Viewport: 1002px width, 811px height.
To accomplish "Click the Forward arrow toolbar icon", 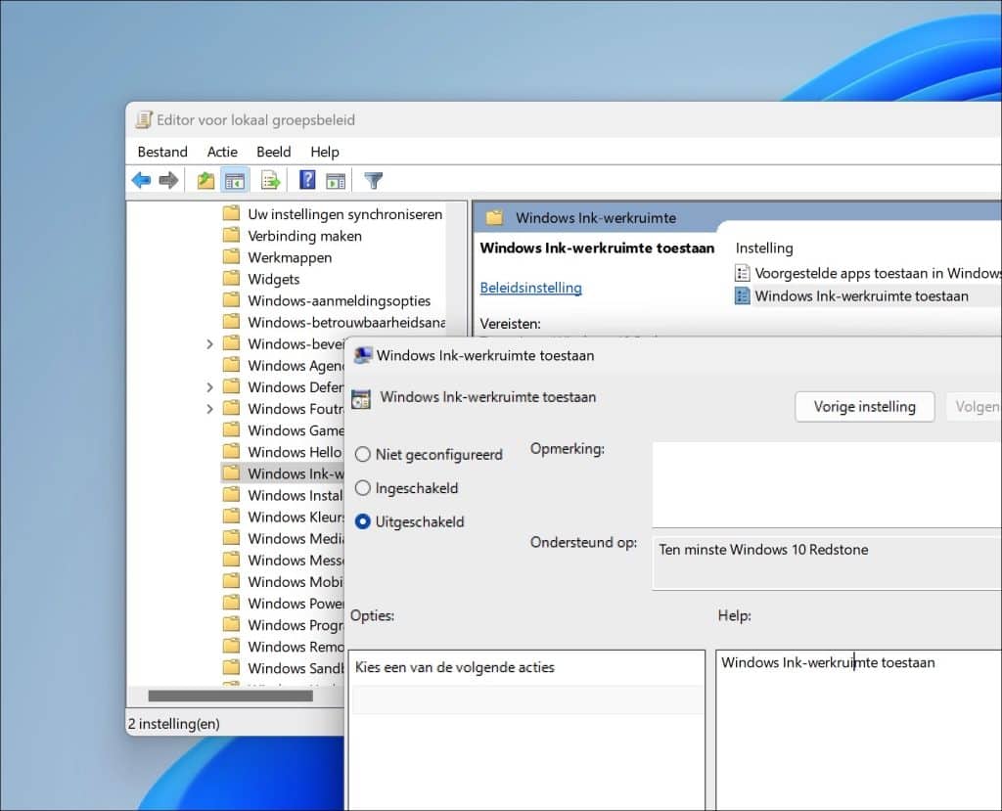I will pos(168,181).
